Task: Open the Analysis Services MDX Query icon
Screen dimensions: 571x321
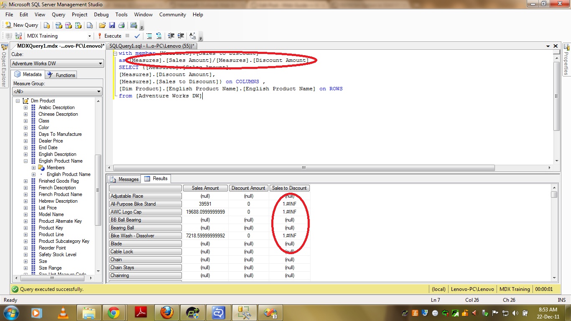Action: point(59,25)
